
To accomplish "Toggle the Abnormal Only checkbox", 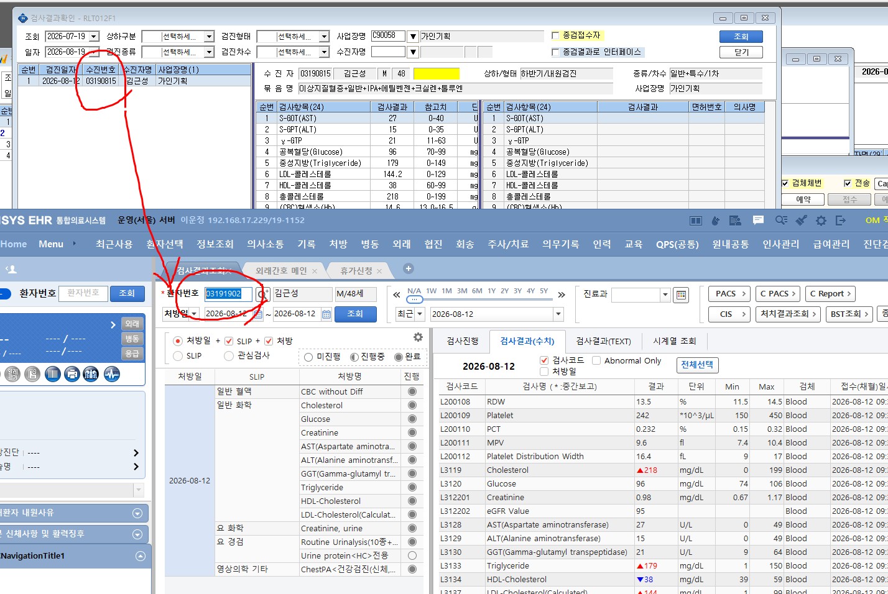I will (596, 360).
